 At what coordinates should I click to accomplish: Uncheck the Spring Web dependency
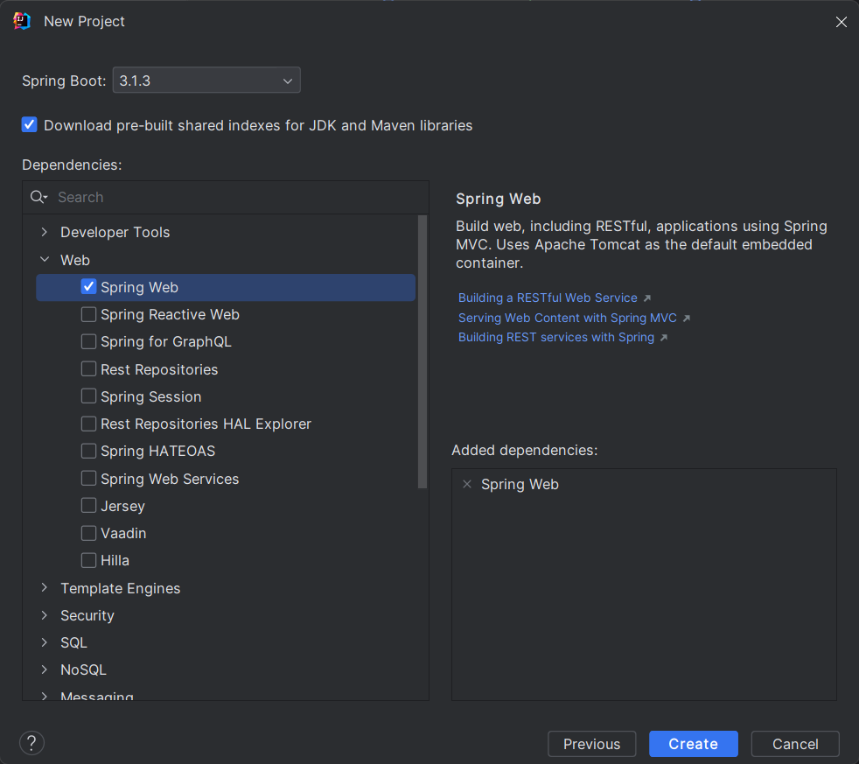pos(88,287)
